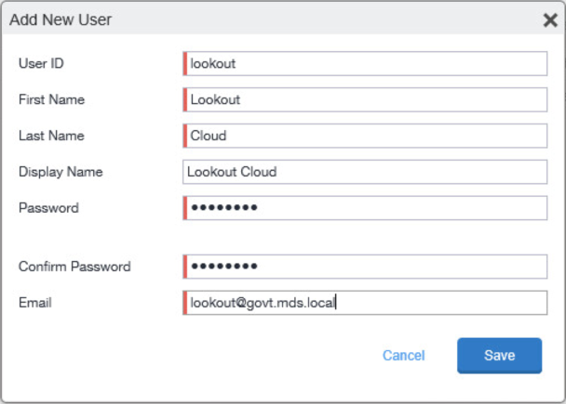Save the new user
This screenshot has height=404, width=566.
pos(499,356)
